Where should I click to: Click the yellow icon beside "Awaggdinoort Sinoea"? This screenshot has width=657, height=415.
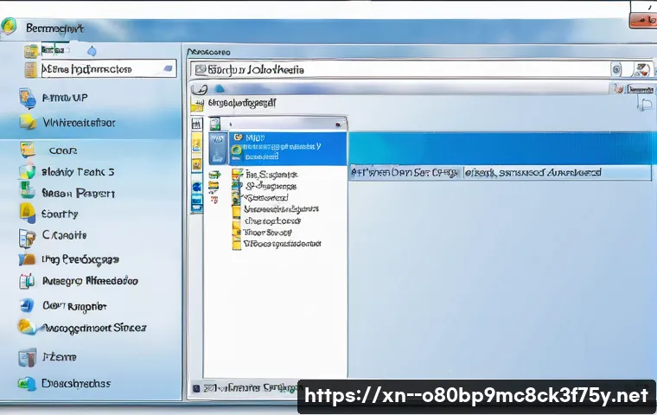28,328
